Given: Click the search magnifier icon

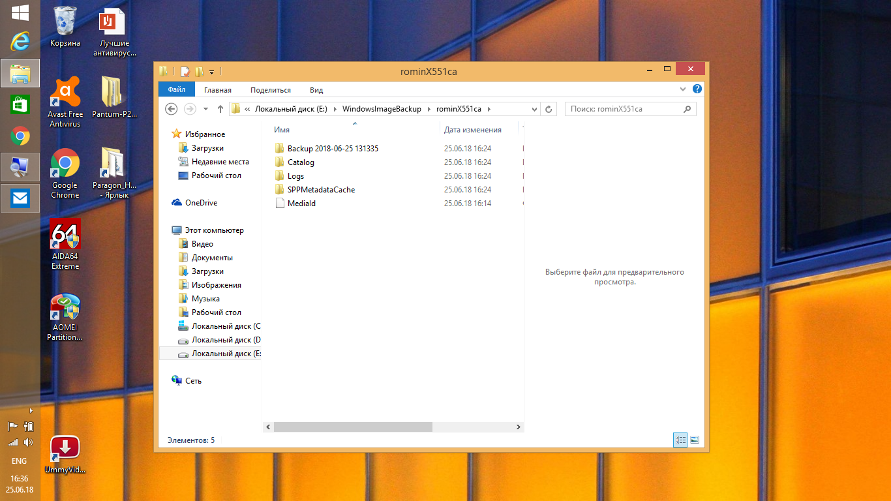Looking at the screenshot, I should pyautogui.click(x=688, y=109).
